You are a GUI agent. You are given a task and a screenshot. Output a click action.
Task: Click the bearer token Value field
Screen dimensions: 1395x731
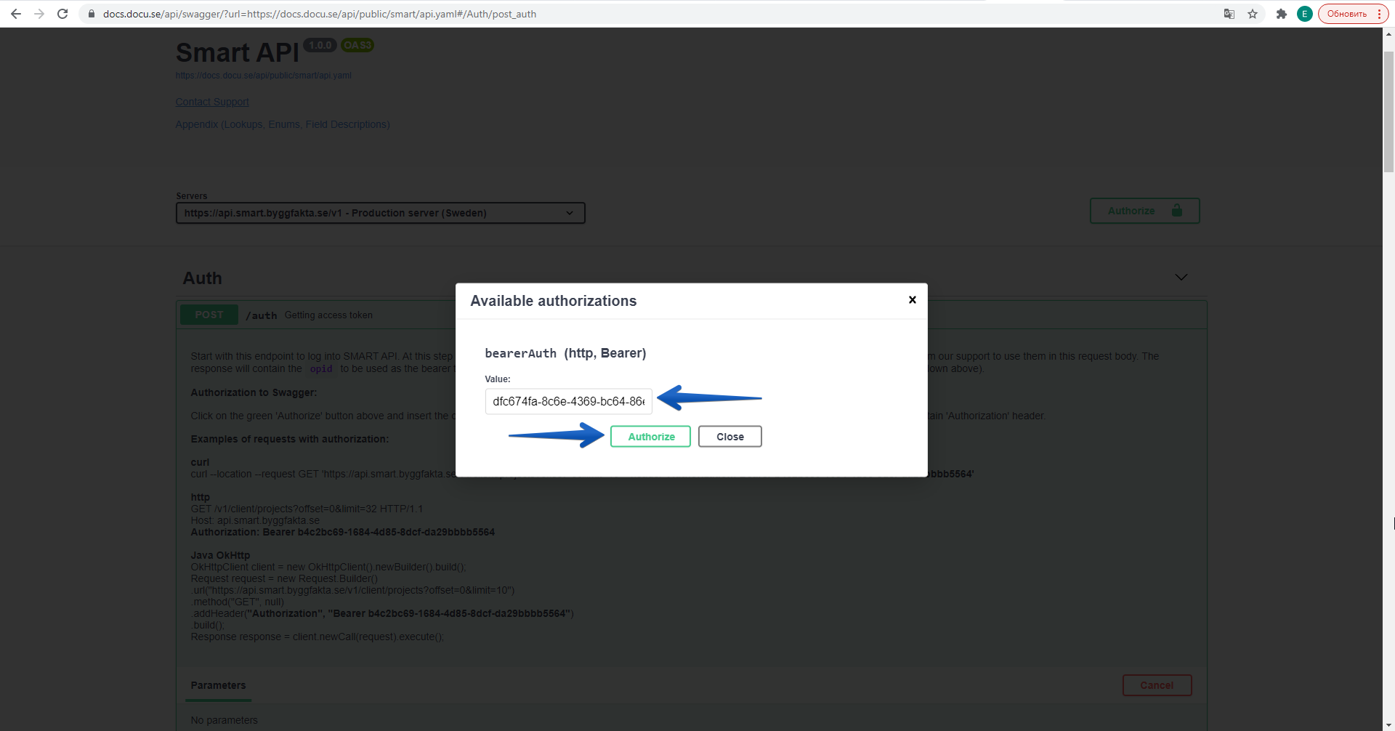(x=568, y=401)
